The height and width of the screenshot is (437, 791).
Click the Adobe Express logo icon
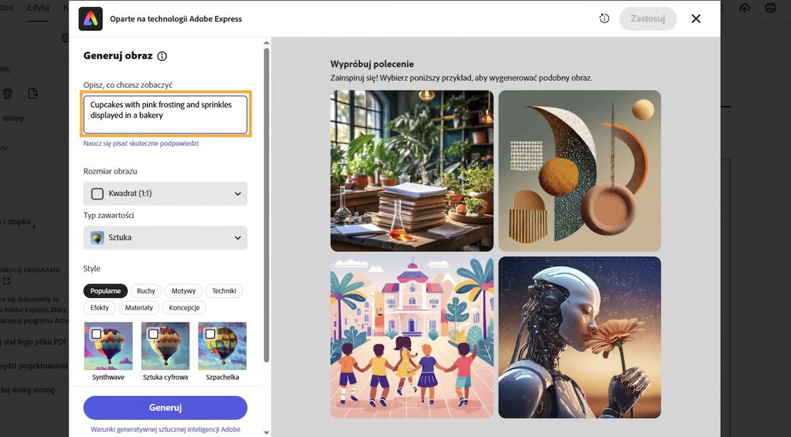90,18
